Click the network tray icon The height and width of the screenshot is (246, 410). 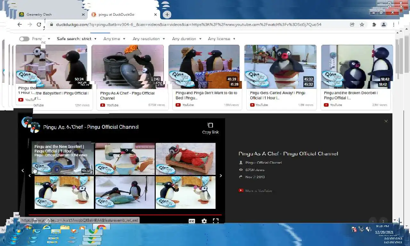coord(361,229)
